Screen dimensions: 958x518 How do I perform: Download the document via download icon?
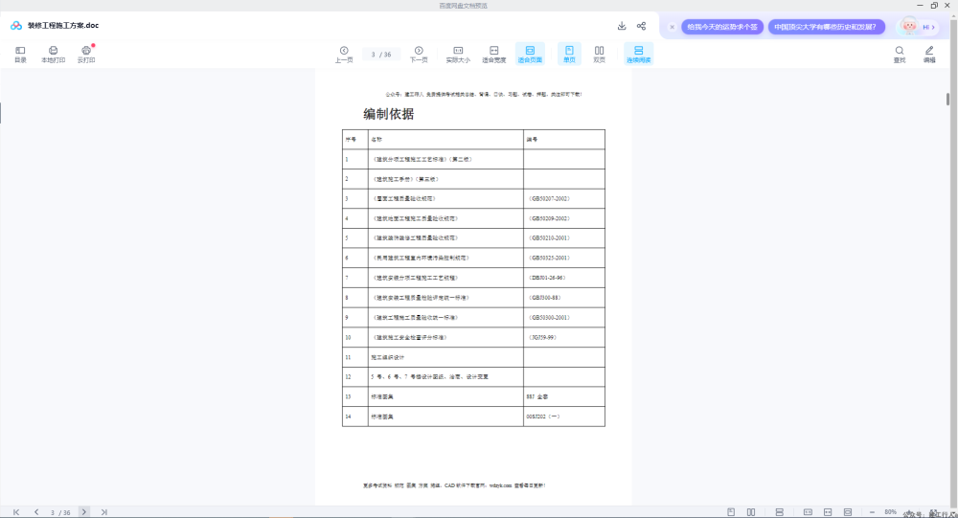(622, 26)
